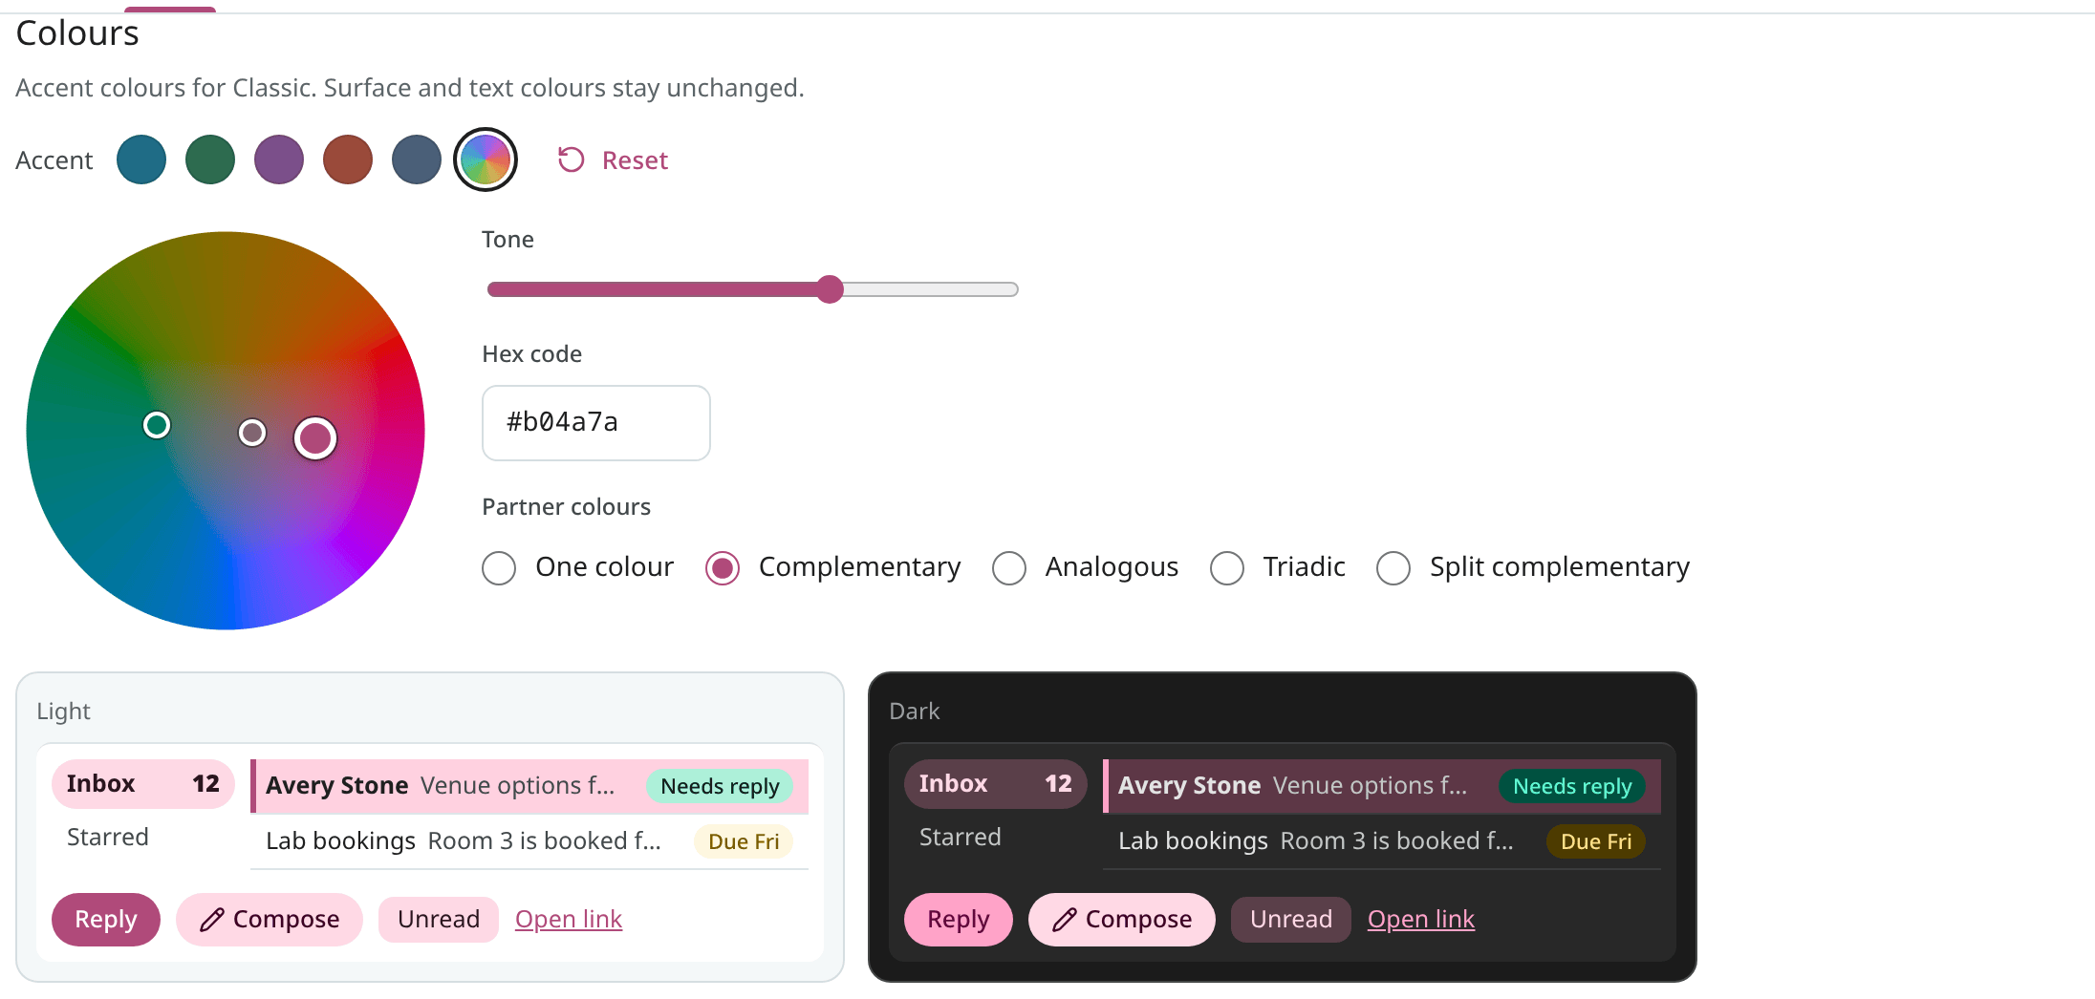Select the purple accent colour swatch
The height and width of the screenshot is (999, 2095).
click(279, 159)
